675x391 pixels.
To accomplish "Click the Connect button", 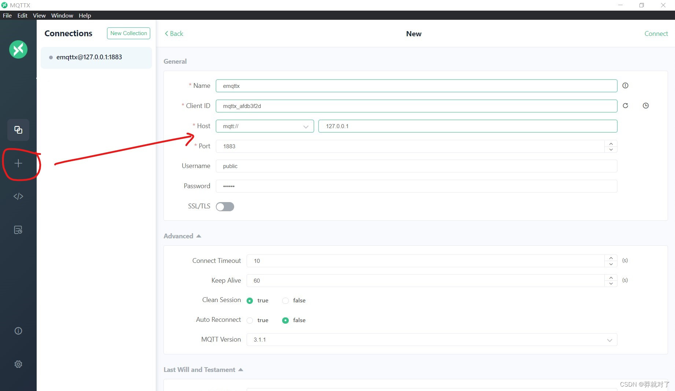I will click(x=656, y=34).
